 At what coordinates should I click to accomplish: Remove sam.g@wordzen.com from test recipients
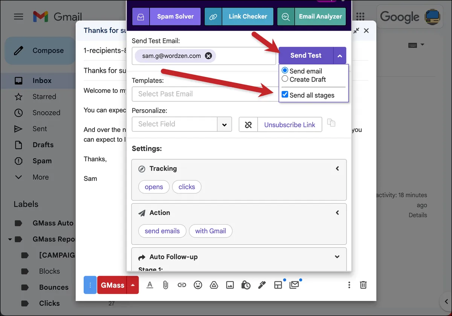208,56
